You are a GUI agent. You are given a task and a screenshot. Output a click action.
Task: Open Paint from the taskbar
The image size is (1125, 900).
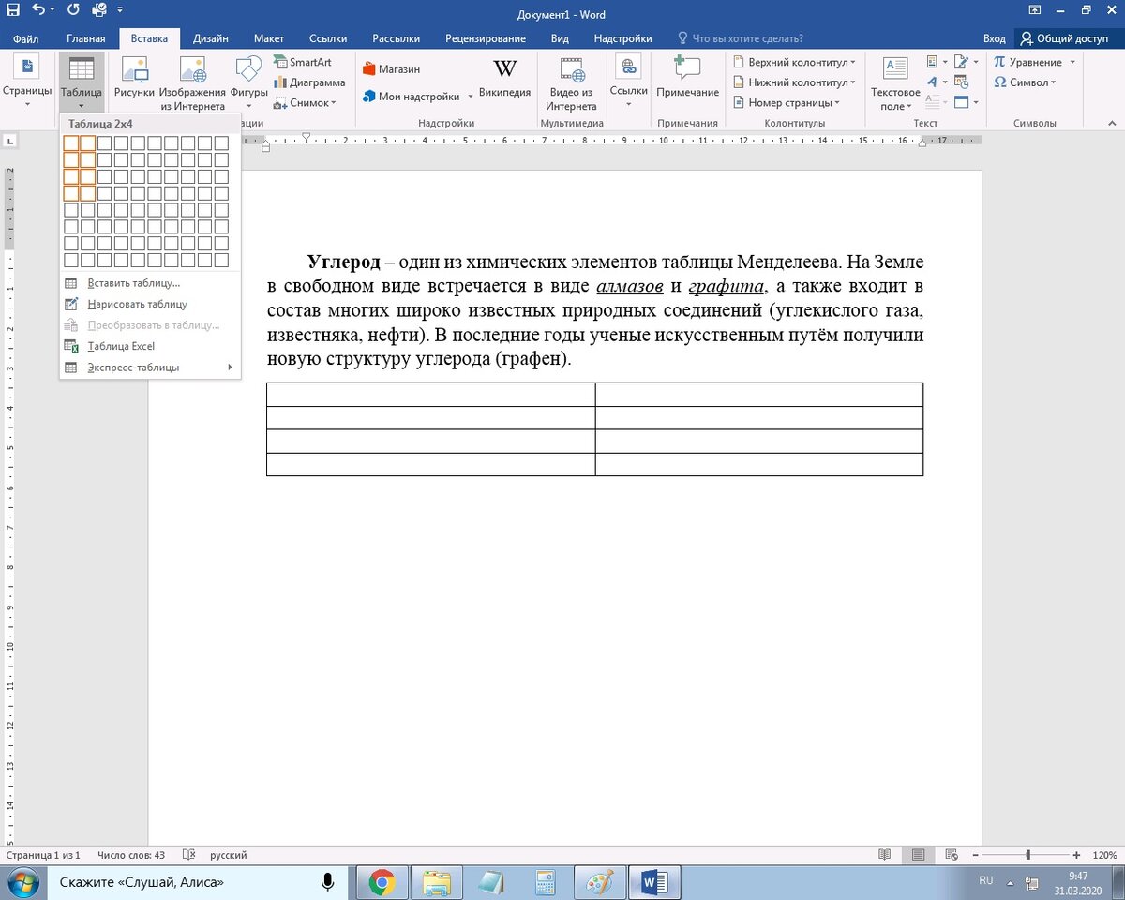coord(599,883)
